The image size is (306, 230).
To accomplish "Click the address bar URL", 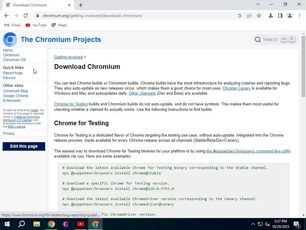I will (x=93, y=16).
